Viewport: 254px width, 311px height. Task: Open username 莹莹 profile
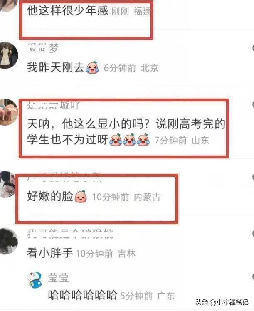58,277
